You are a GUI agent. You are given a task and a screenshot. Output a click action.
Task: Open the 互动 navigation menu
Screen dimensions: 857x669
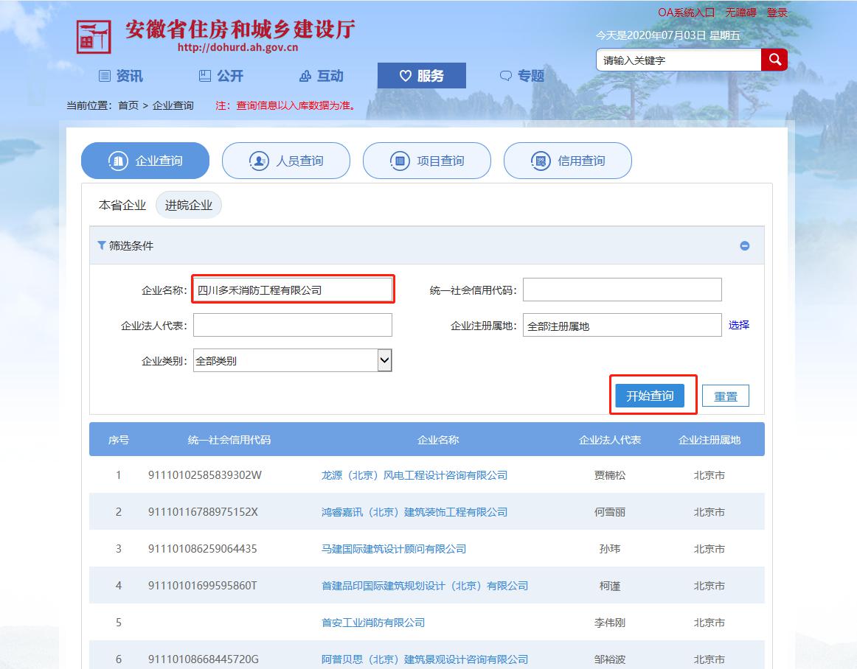point(322,76)
